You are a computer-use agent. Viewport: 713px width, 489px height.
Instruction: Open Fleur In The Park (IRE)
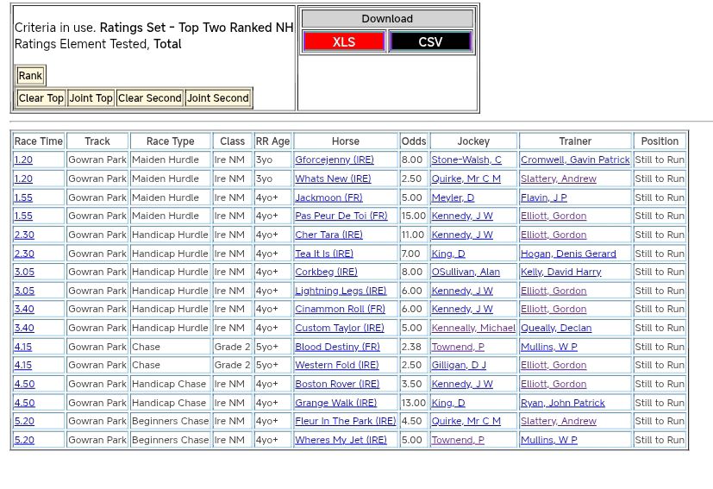coord(345,422)
